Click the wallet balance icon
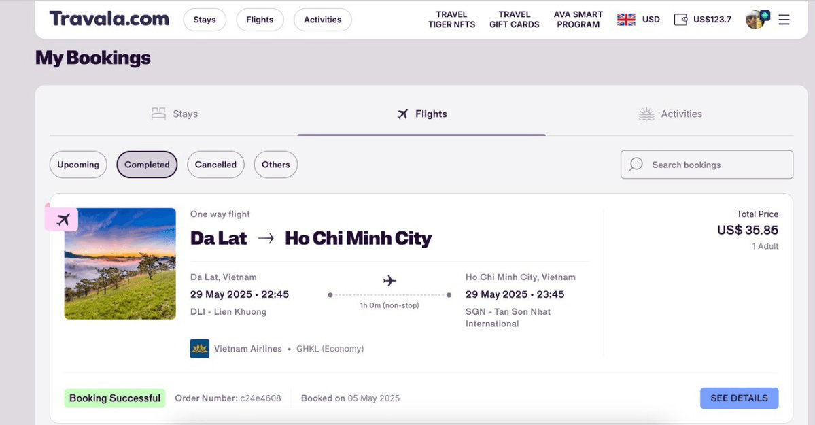 [680, 20]
